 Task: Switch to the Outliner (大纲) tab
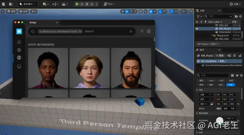(x=202, y=11)
